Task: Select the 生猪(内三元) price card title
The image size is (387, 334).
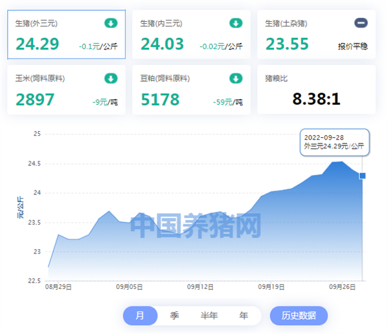Action: (x=161, y=23)
